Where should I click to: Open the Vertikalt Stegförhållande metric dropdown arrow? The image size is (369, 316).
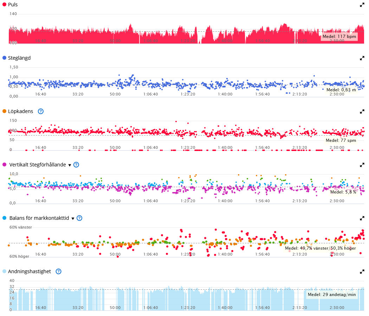click(70, 165)
